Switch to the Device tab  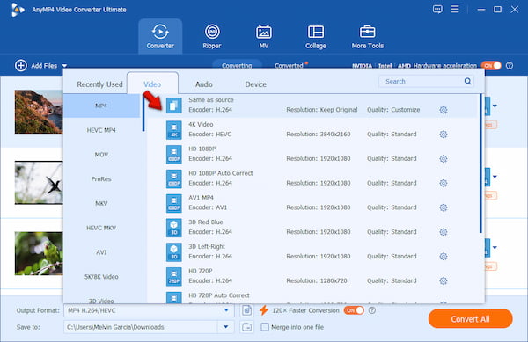tap(255, 84)
